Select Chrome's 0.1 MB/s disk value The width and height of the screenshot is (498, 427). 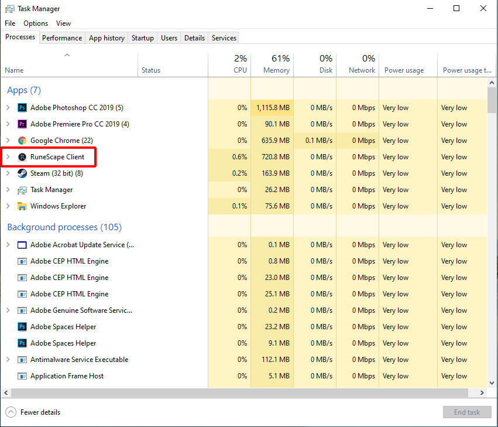[x=315, y=141]
